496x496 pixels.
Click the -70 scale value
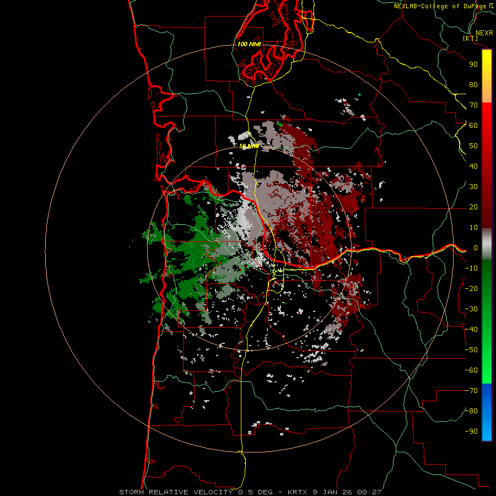(x=471, y=391)
